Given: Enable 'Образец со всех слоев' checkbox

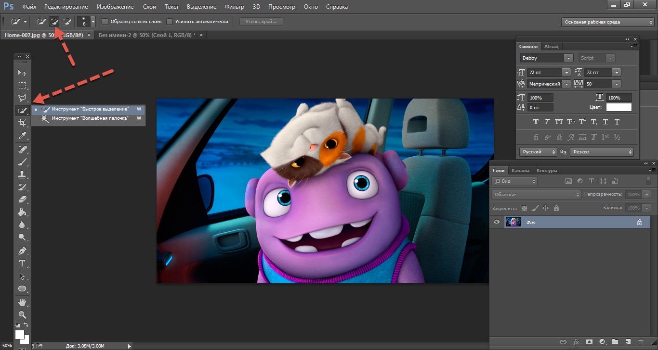Looking at the screenshot, I should pyautogui.click(x=105, y=22).
